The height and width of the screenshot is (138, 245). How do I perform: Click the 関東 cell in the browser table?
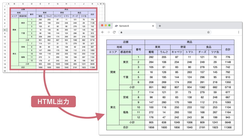click(113, 72)
